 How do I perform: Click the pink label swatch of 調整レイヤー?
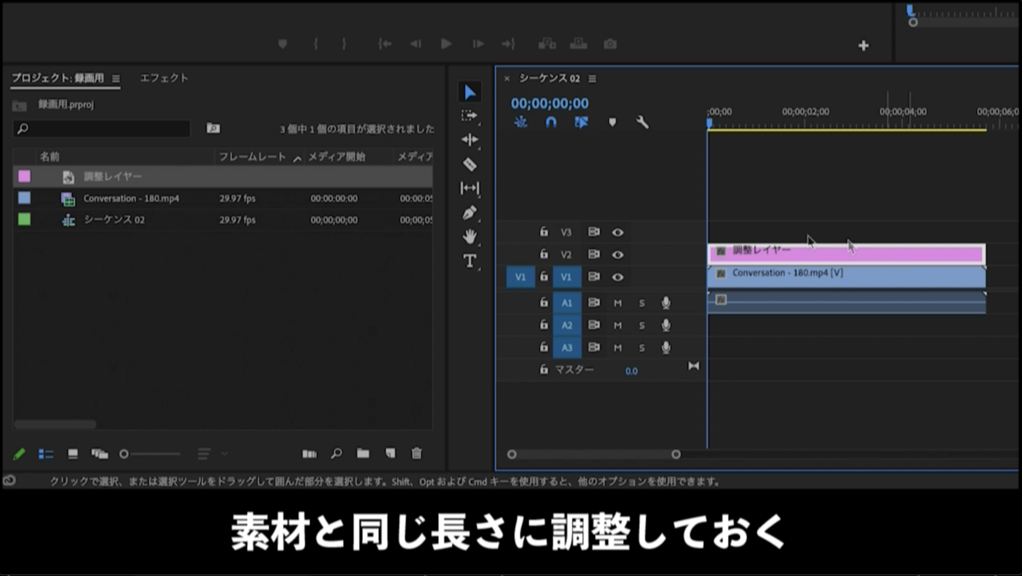point(24,176)
